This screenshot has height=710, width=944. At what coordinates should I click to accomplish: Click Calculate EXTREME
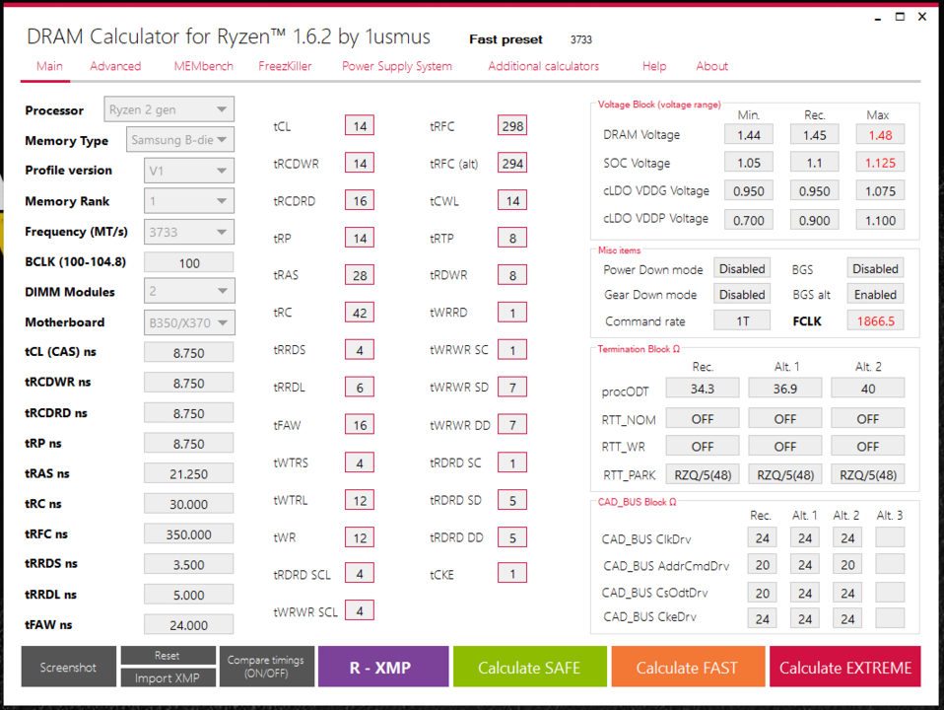pyautogui.click(x=845, y=667)
